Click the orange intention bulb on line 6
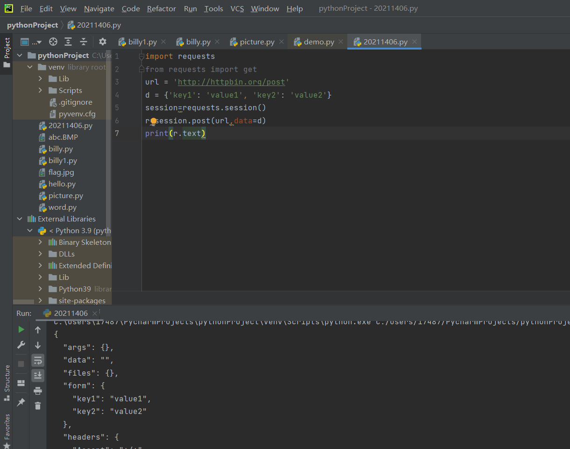The image size is (570, 449). [x=153, y=121]
